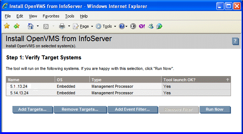This screenshot has height=134, width=243.
Task: Click the RSS feeds icon
Action: click(46, 27)
